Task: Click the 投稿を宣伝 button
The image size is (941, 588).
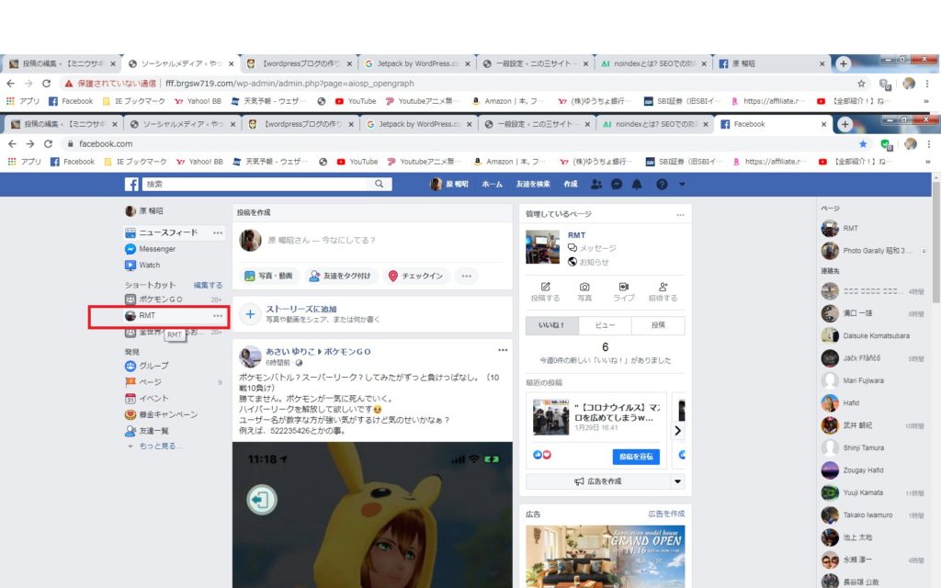Action: click(636, 457)
